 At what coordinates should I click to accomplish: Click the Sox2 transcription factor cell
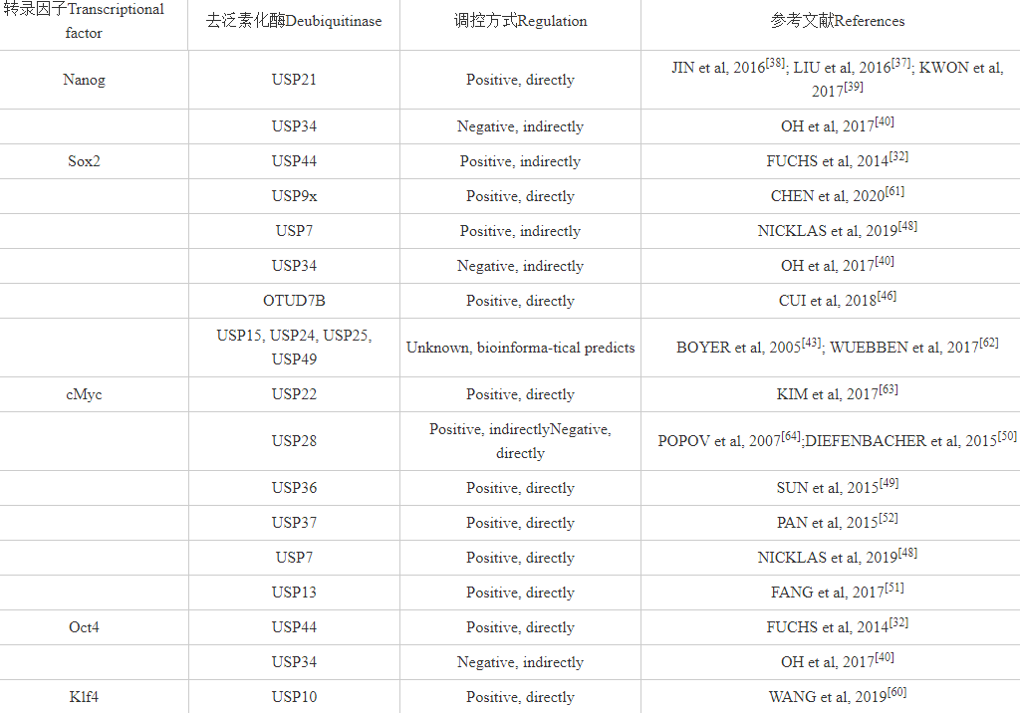[84, 161]
